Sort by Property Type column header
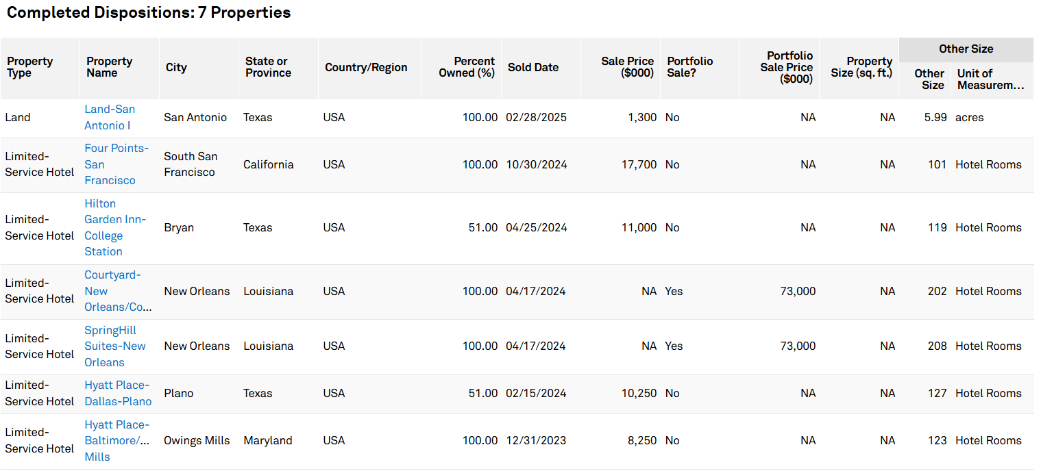This screenshot has width=1041, height=471. (x=29, y=67)
